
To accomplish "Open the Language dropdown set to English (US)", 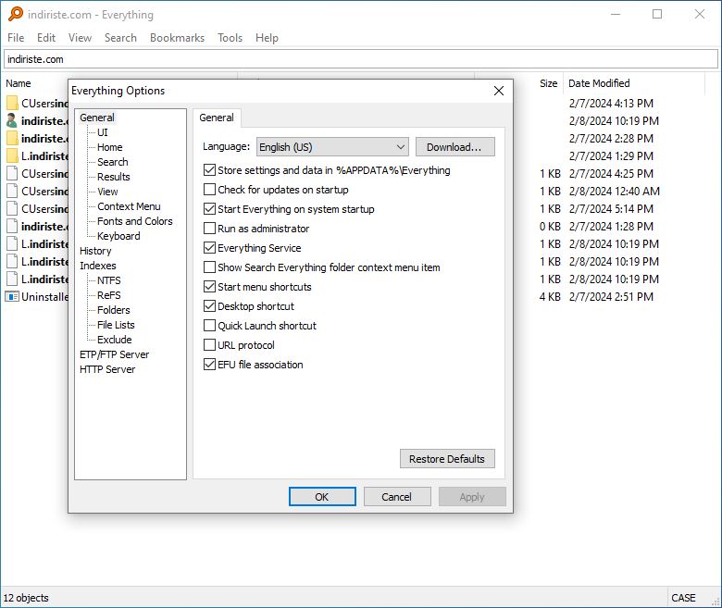I will coord(332,147).
